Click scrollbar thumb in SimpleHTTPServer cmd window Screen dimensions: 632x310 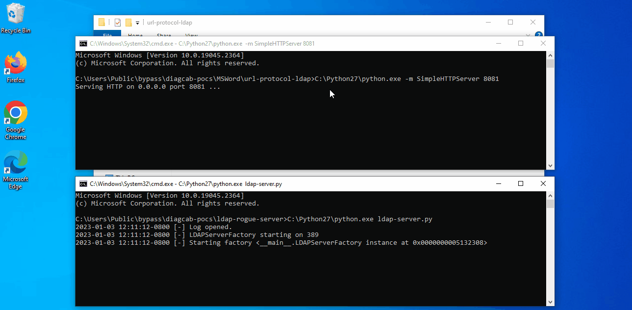(x=550, y=64)
